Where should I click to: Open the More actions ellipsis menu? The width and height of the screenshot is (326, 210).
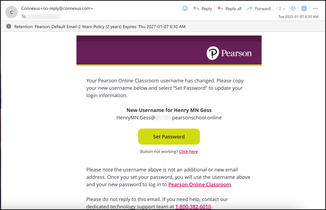[315, 8]
